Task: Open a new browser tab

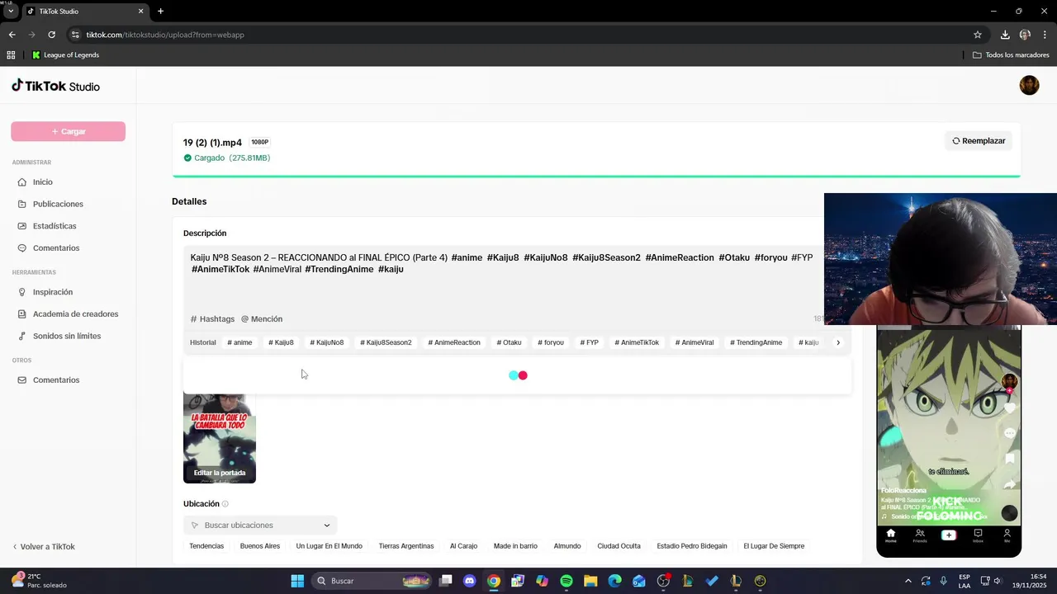Action: pos(160,12)
